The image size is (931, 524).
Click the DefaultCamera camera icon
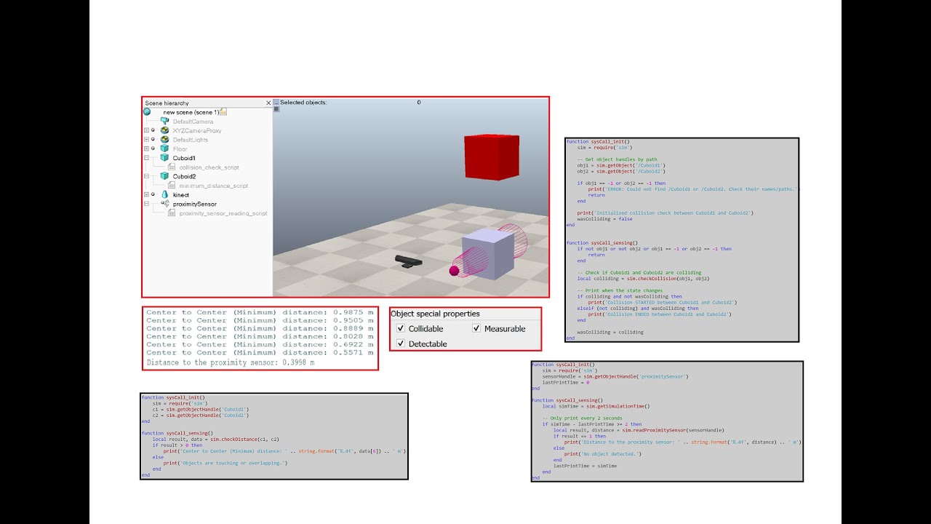pyautogui.click(x=164, y=121)
